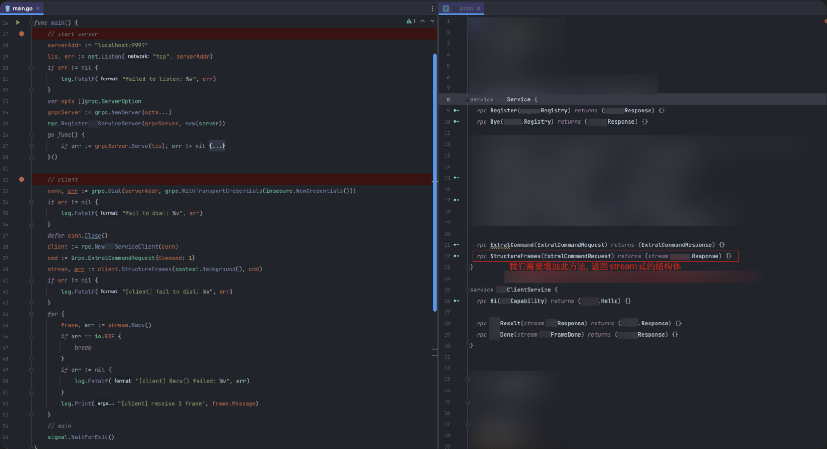827x449 pixels.
Task: Close the main.go editor tab
Action: click(x=38, y=8)
